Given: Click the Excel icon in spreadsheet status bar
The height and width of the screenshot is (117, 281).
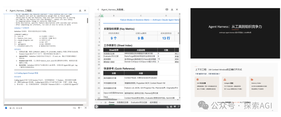Looking at the screenshot, I should tap(97, 107).
